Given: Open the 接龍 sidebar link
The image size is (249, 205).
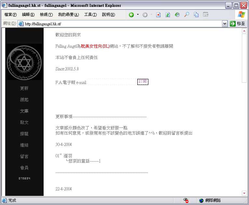Looking at the screenshot, I should tap(24, 134).
